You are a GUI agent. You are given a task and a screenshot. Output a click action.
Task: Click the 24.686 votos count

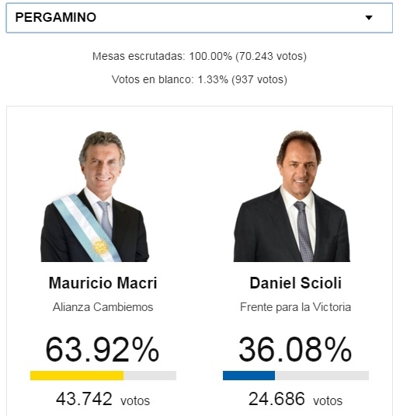(x=295, y=399)
